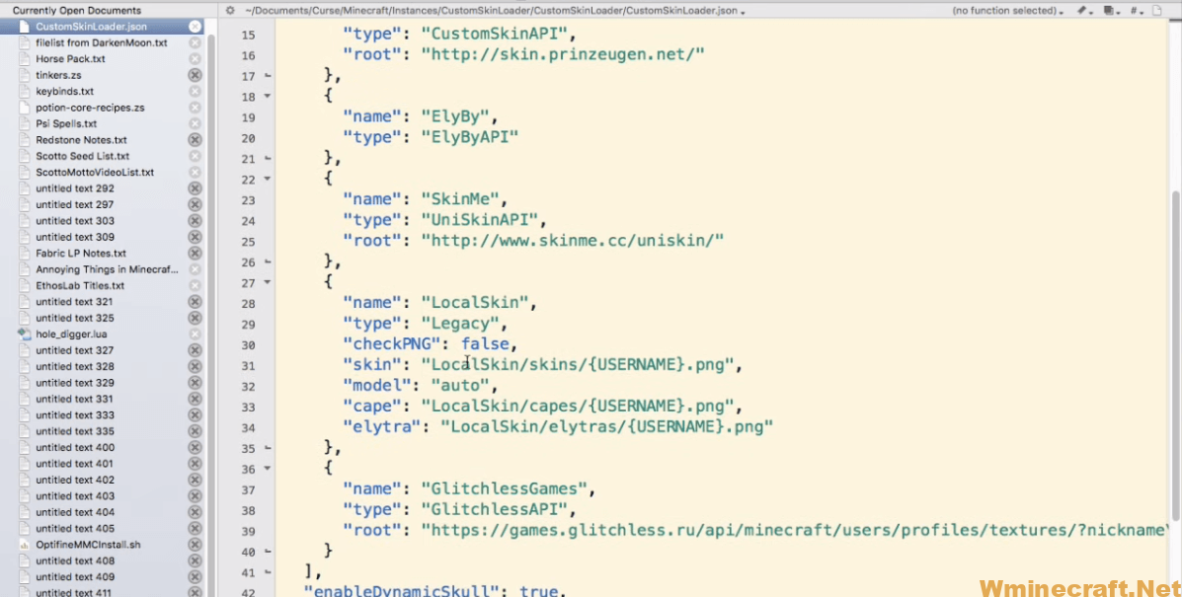
Task: Select the CustomSkinLoader.json document icon
Action: pos(26,26)
